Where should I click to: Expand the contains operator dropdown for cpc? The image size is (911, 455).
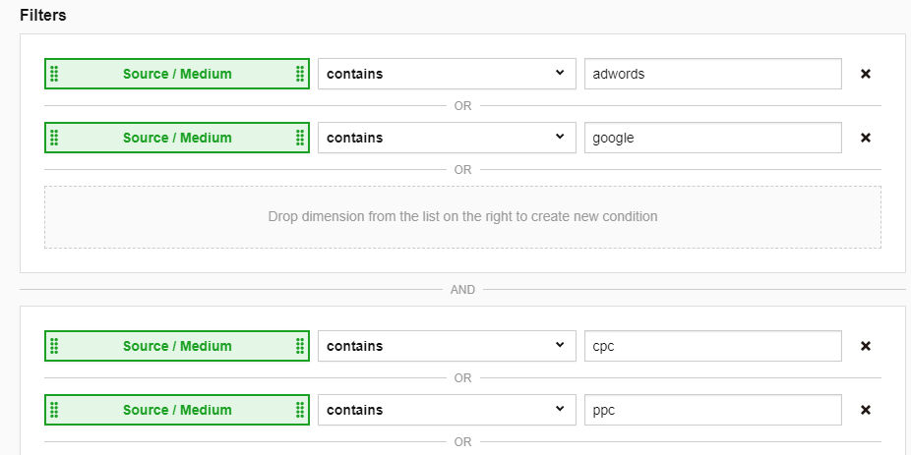click(446, 346)
